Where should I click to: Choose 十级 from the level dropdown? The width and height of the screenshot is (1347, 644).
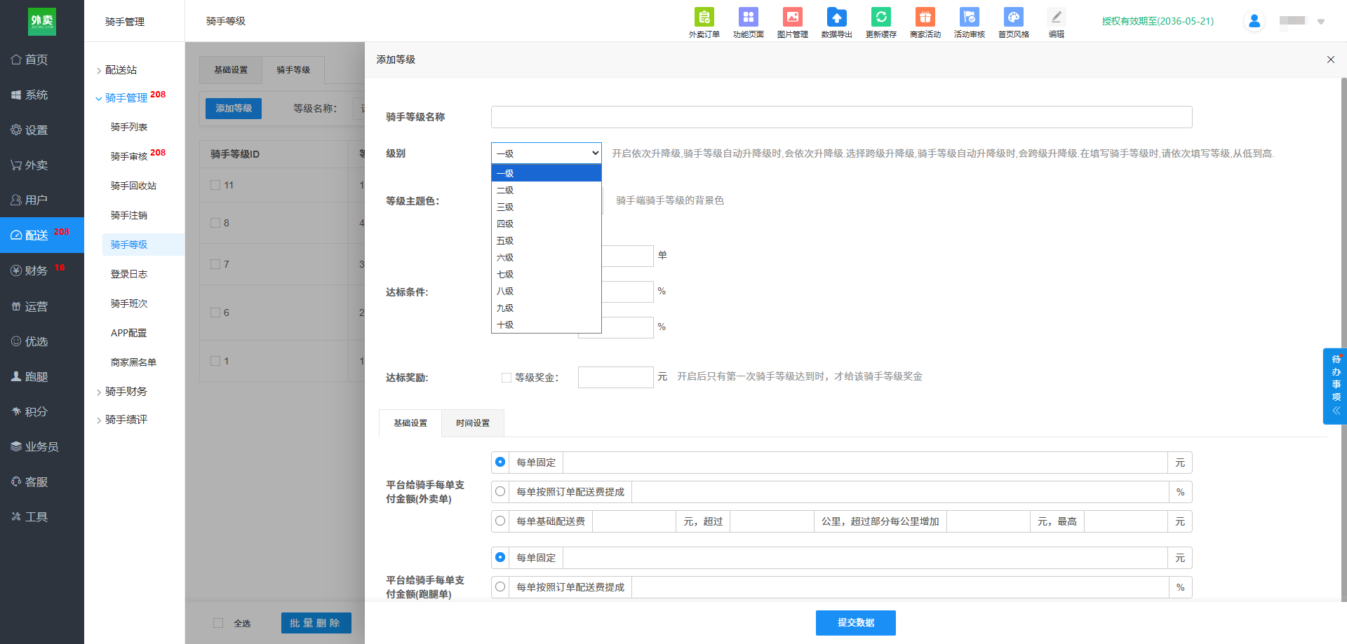[x=547, y=324]
